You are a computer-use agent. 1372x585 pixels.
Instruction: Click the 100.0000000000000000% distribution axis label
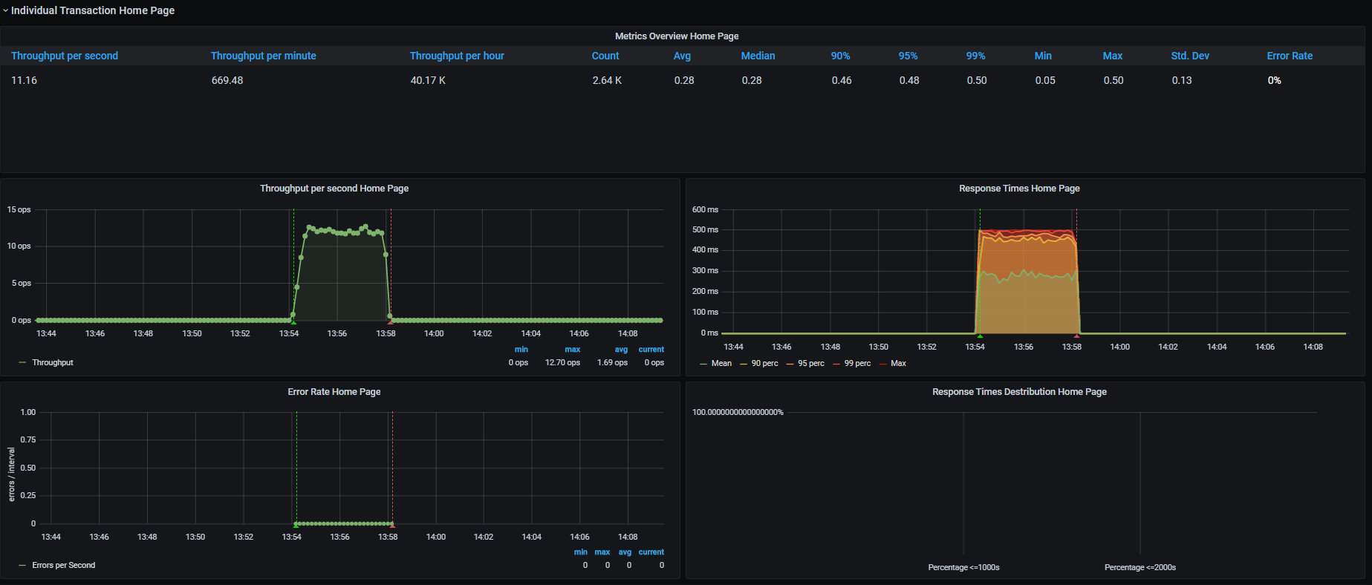coord(738,412)
